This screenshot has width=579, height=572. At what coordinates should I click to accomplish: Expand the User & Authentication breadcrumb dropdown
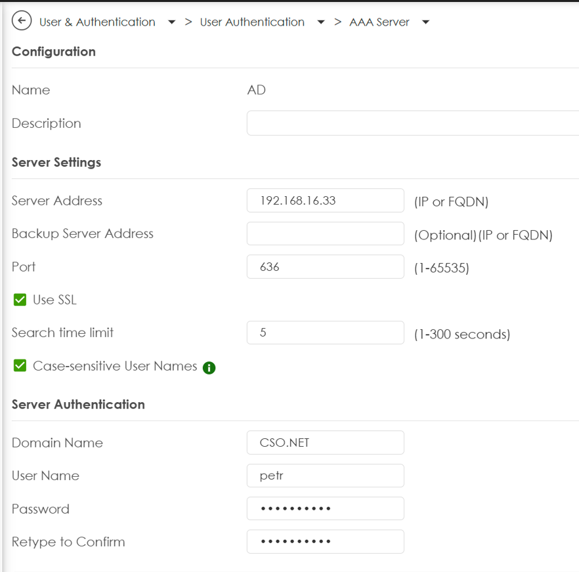(x=171, y=22)
